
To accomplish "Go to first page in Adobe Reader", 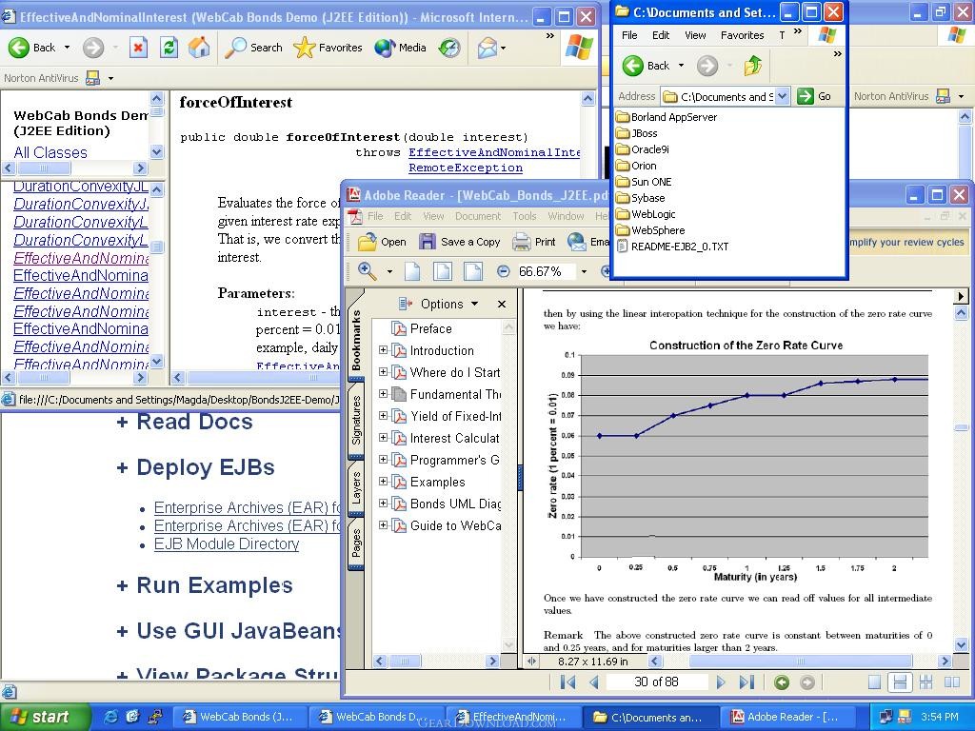I will click(x=567, y=682).
